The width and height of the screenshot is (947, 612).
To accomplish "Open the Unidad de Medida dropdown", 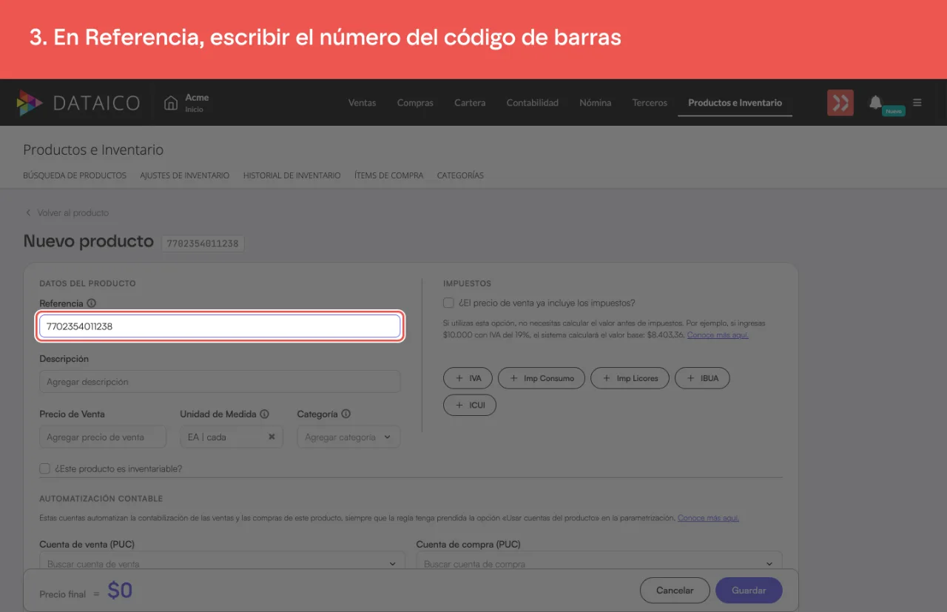I will [231, 437].
